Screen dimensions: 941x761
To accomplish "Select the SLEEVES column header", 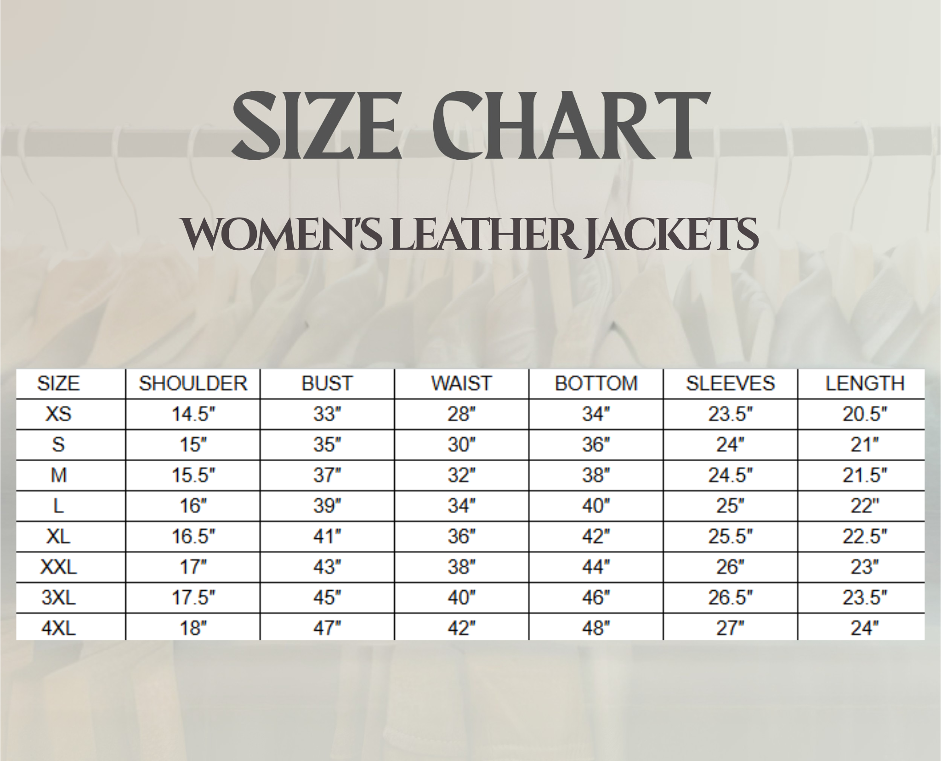I will point(730,384).
